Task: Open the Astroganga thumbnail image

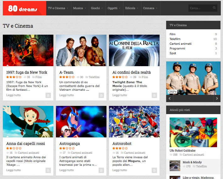Action: [x=81, y=122]
